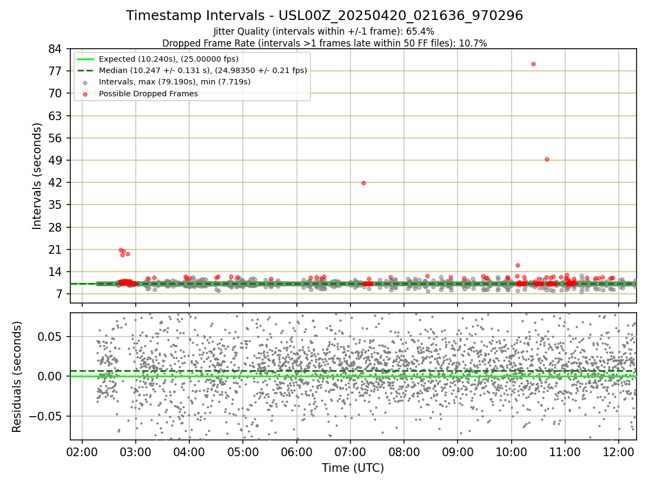The width and height of the screenshot is (649, 487).
Task: Click the 10:00 x-axis tick label
Action: (512, 451)
